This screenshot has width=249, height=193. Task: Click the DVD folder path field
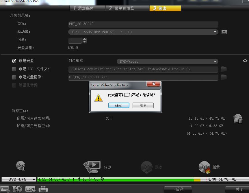[143, 69]
